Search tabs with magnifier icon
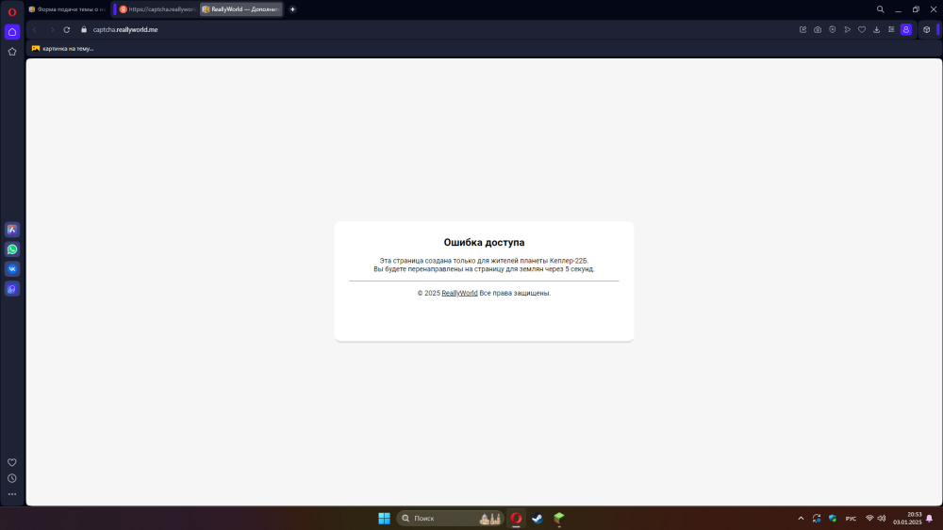 881,9
